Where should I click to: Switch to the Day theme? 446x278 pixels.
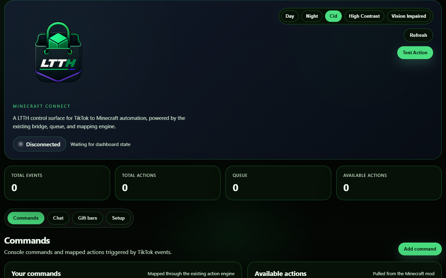pyautogui.click(x=290, y=16)
